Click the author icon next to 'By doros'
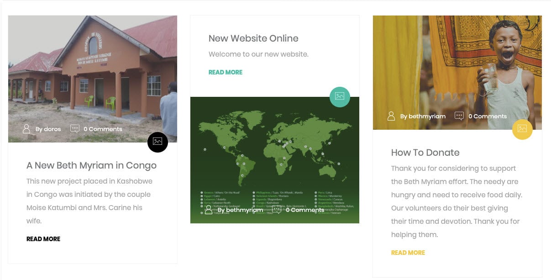 (26, 129)
